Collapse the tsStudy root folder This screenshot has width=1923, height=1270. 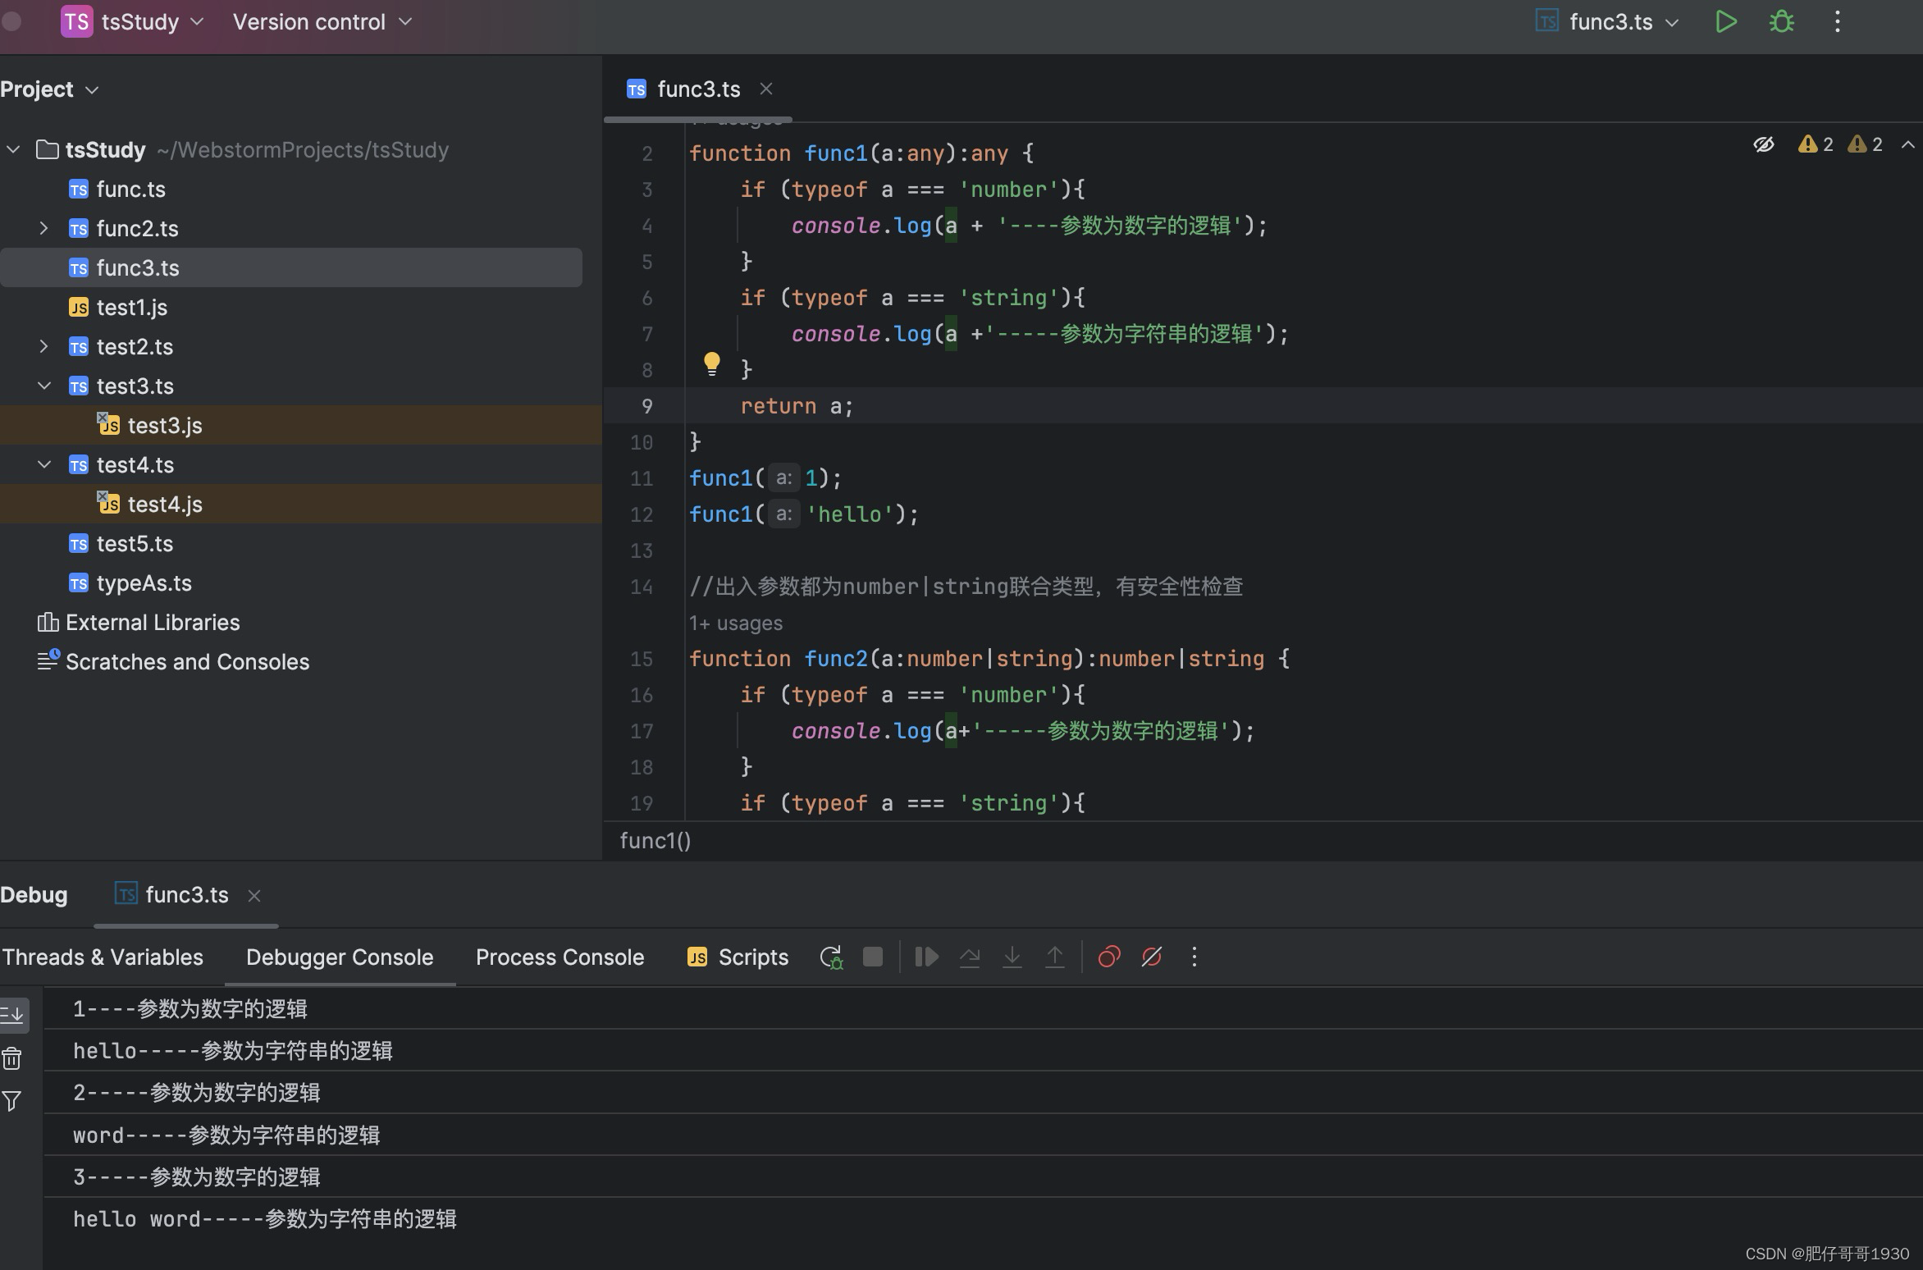[x=14, y=150]
